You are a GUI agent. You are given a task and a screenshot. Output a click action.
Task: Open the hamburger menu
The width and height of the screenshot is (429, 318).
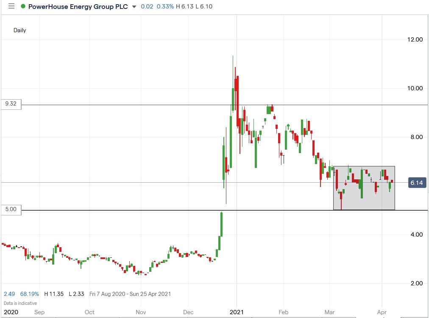[11, 6]
